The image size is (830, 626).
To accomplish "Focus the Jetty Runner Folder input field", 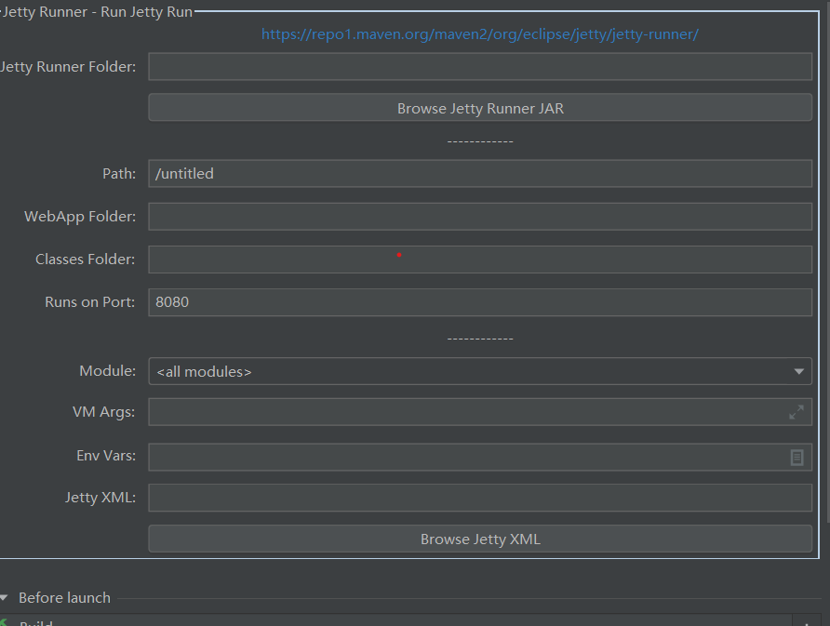I will coord(480,66).
